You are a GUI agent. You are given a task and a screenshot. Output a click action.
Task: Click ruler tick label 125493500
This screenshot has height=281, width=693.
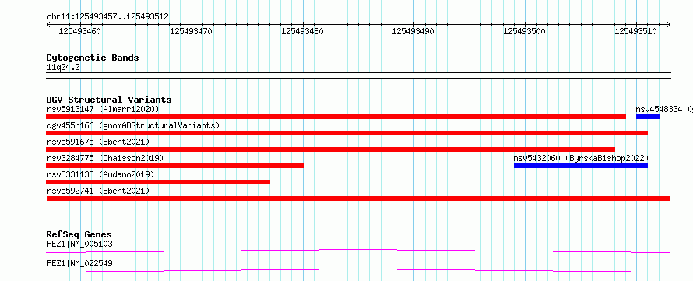click(525, 31)
